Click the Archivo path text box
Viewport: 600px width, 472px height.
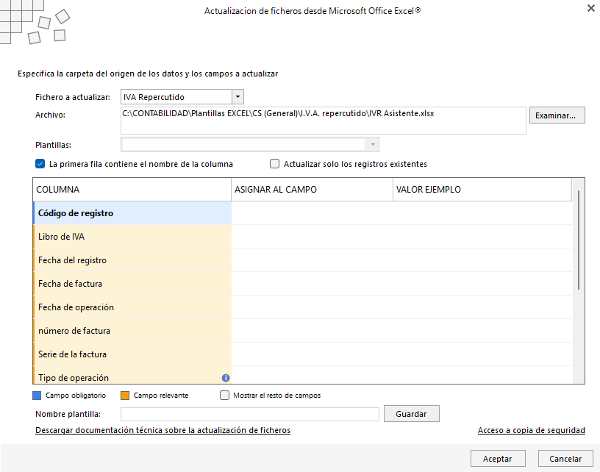pyautogui.click(x=323, y=121)
